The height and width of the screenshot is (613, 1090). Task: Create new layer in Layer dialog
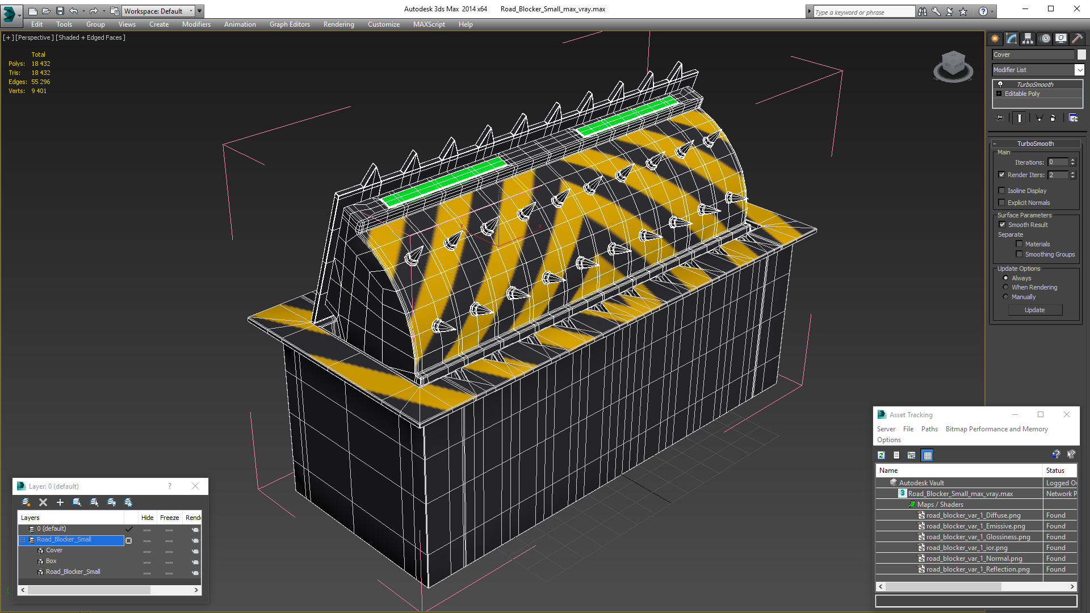26,502
